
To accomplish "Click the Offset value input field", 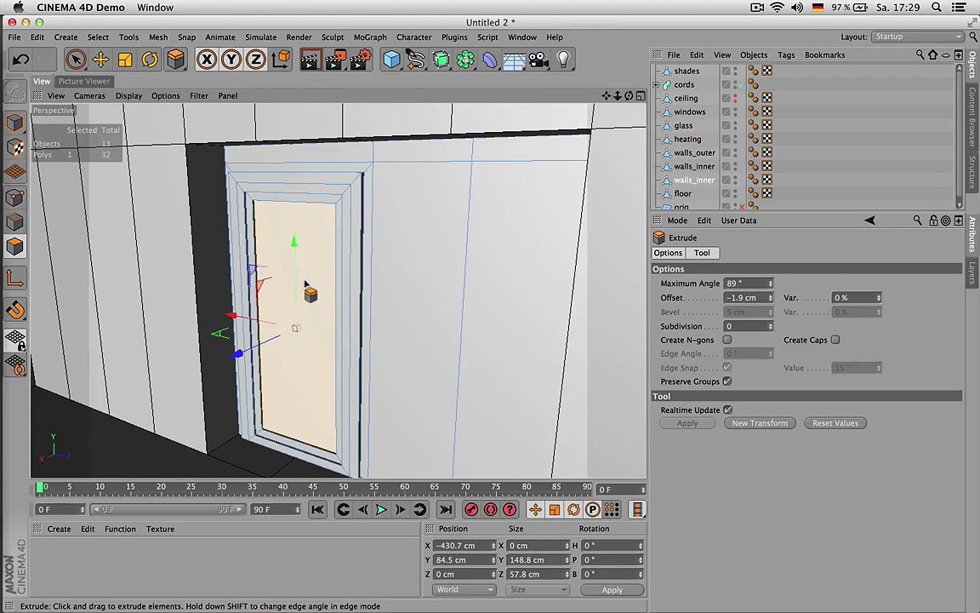I will 748,298.
